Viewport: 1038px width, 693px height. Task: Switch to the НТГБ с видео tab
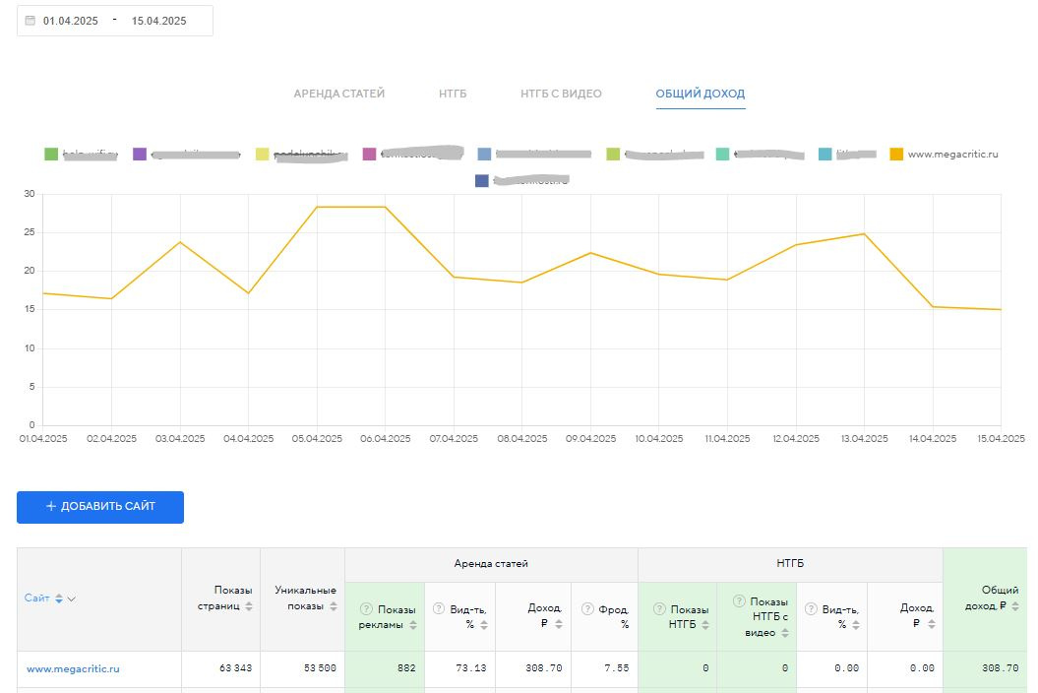coord(561,94)
